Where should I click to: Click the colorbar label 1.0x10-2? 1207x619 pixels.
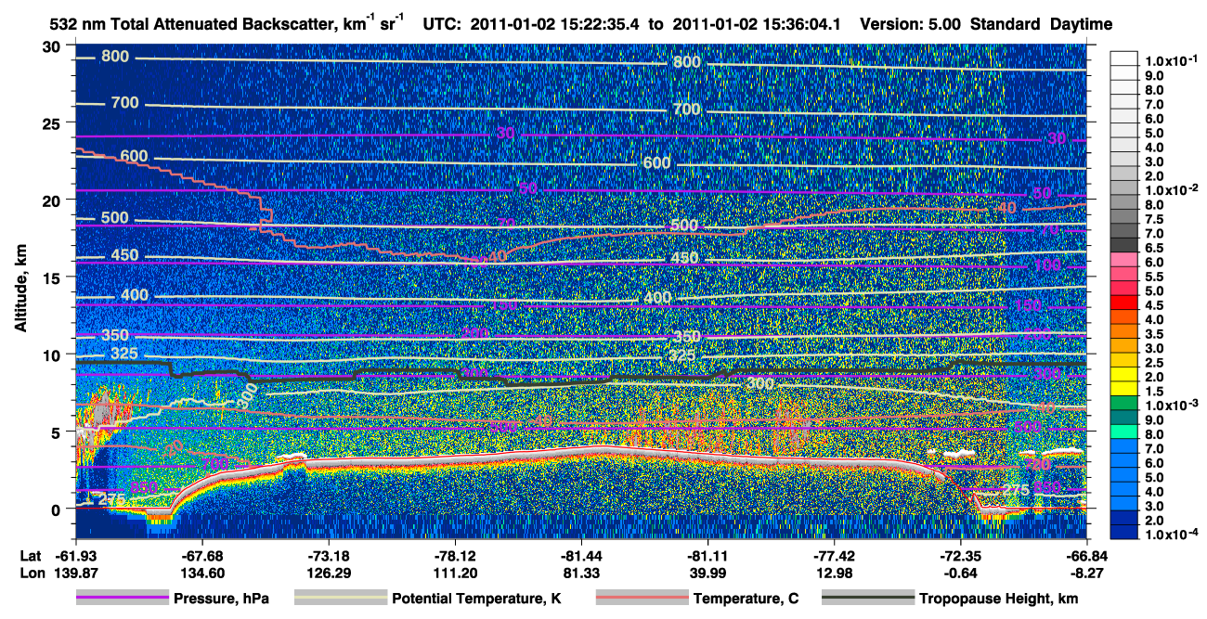(1171, 189)
